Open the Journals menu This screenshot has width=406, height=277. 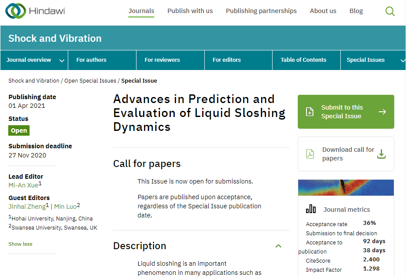[x=141, y=11]
